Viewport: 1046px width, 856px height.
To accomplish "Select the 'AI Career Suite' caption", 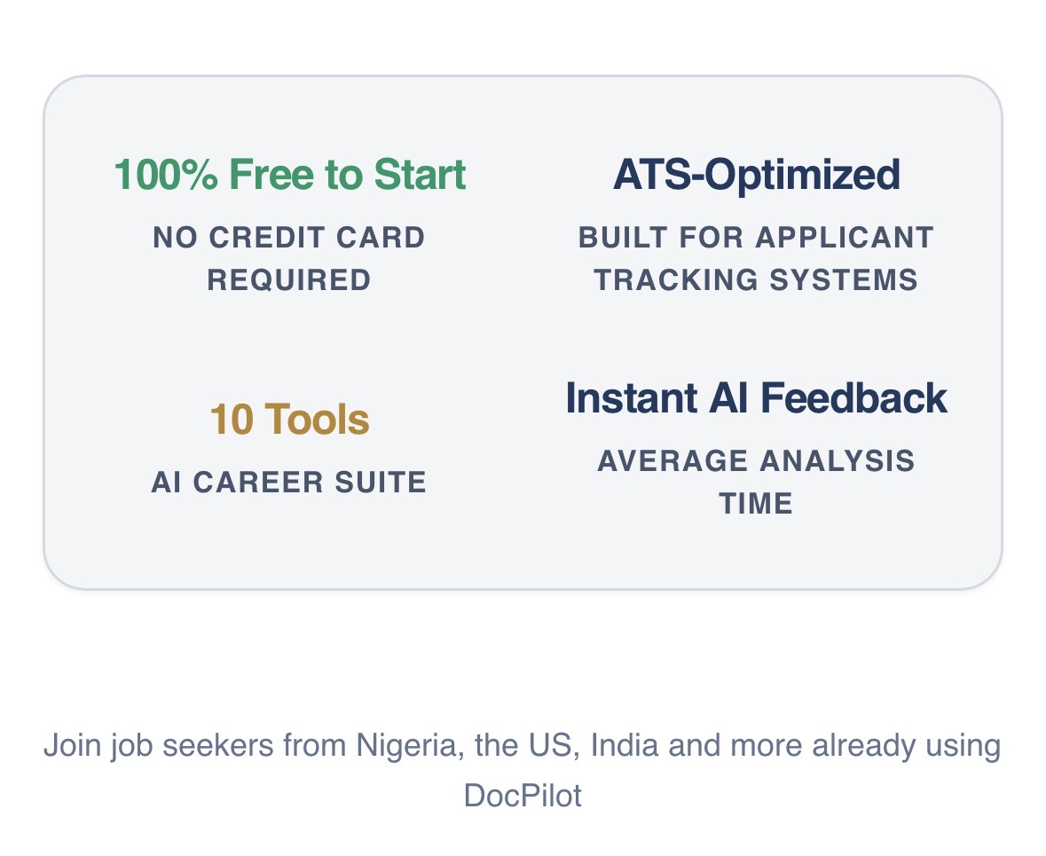I will (x=289, y=483).
